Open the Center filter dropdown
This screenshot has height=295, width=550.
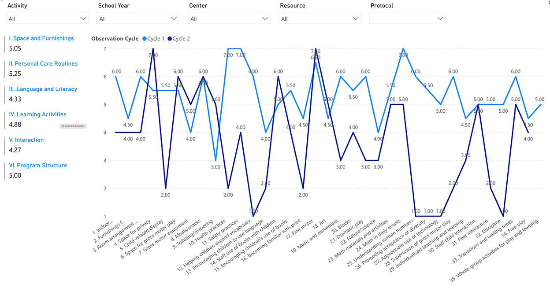click(x=265, y=18)
